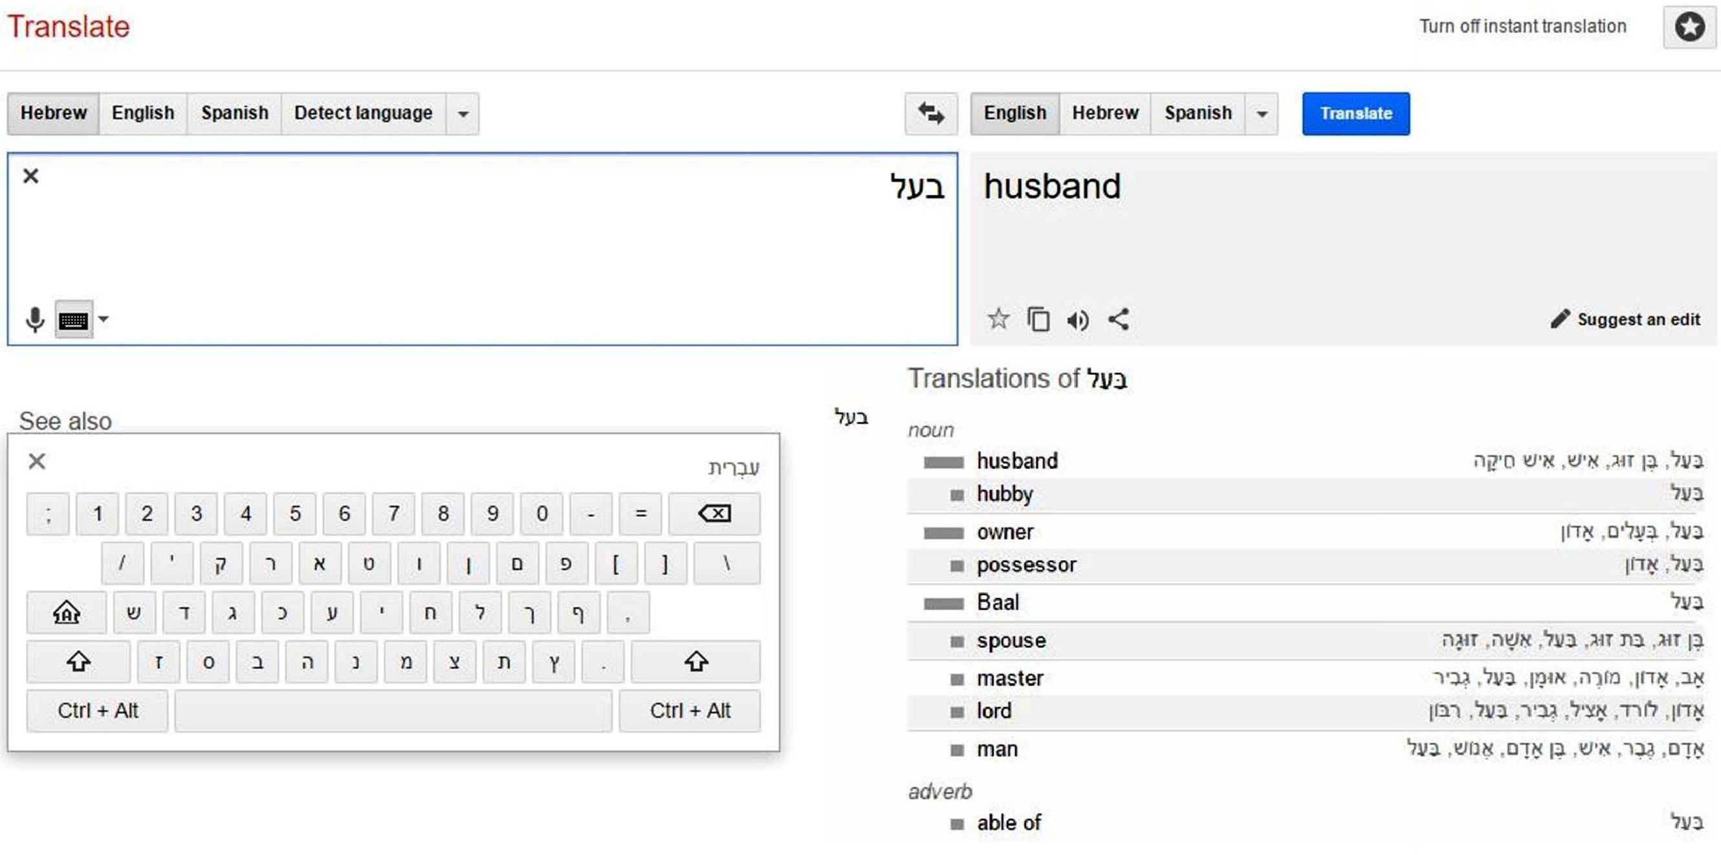Choose Detect language option
The height and width of the screenshot is (855, 1721).
pyautogui.click(x=364, y=113)
